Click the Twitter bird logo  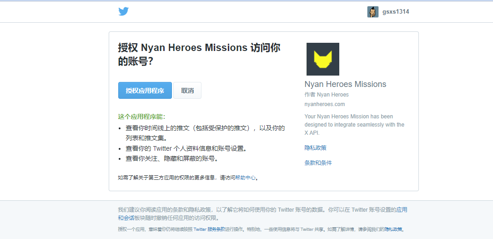124,12
